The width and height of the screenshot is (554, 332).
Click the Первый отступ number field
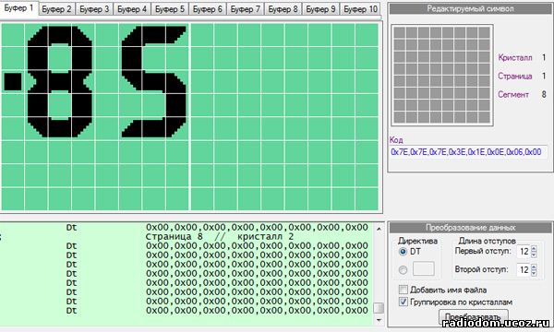[x=524, y=252]
